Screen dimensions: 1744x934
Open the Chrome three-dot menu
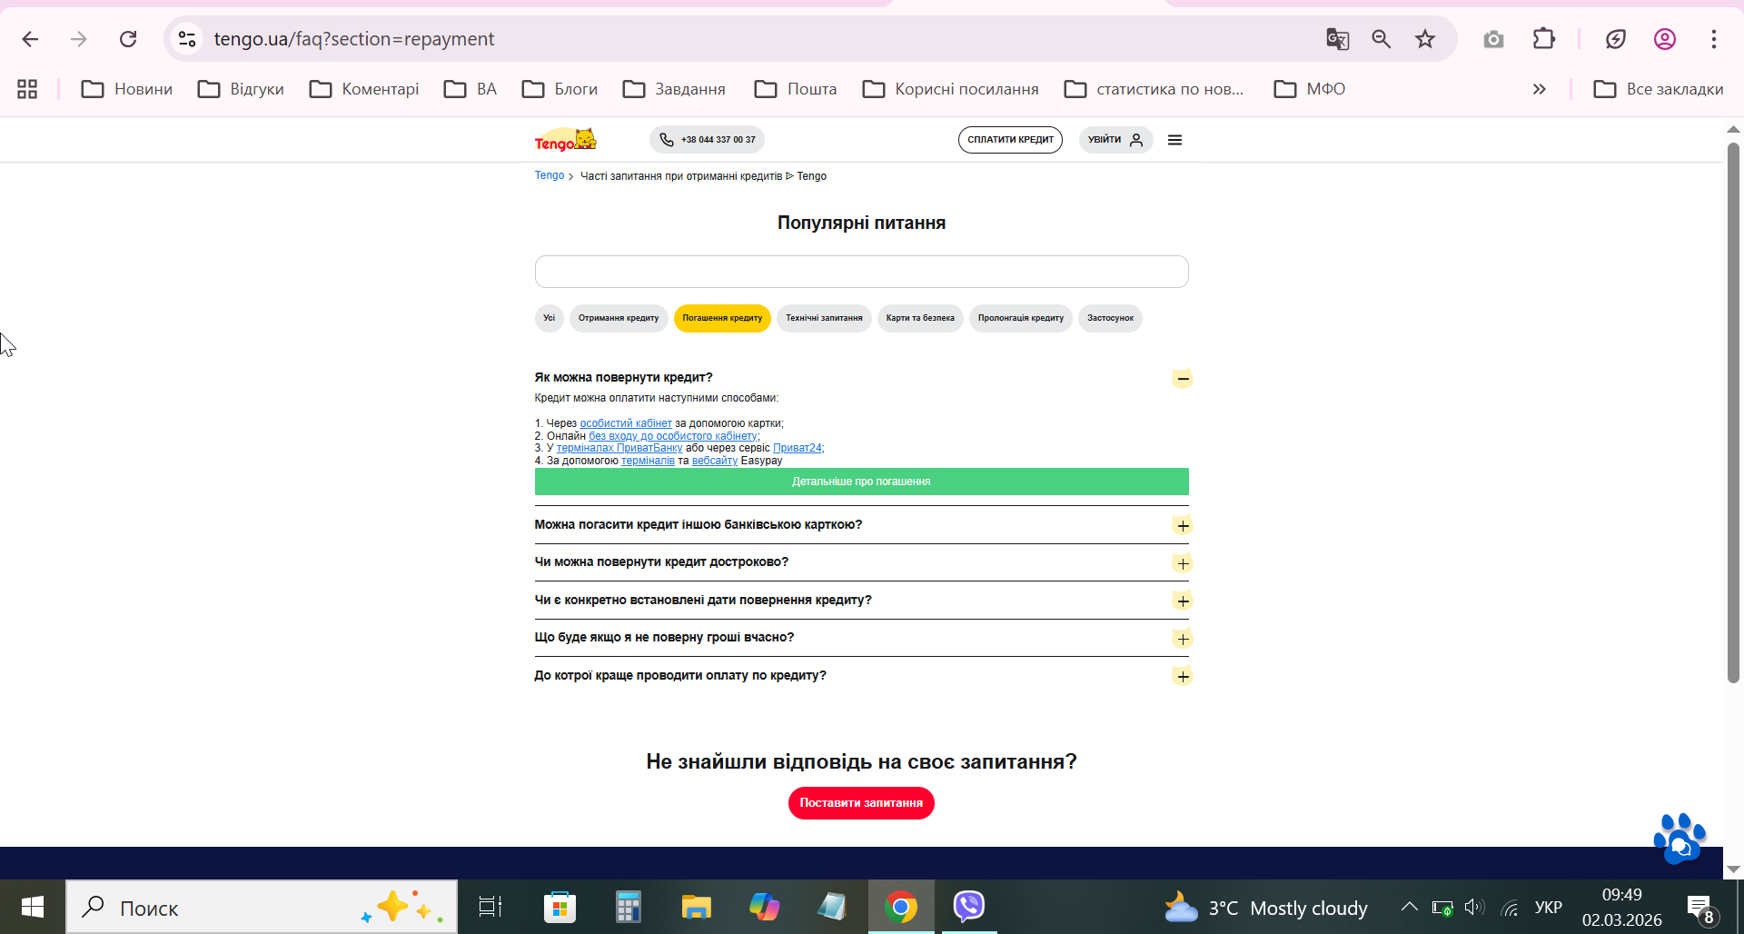click(x=1714, y=39)
